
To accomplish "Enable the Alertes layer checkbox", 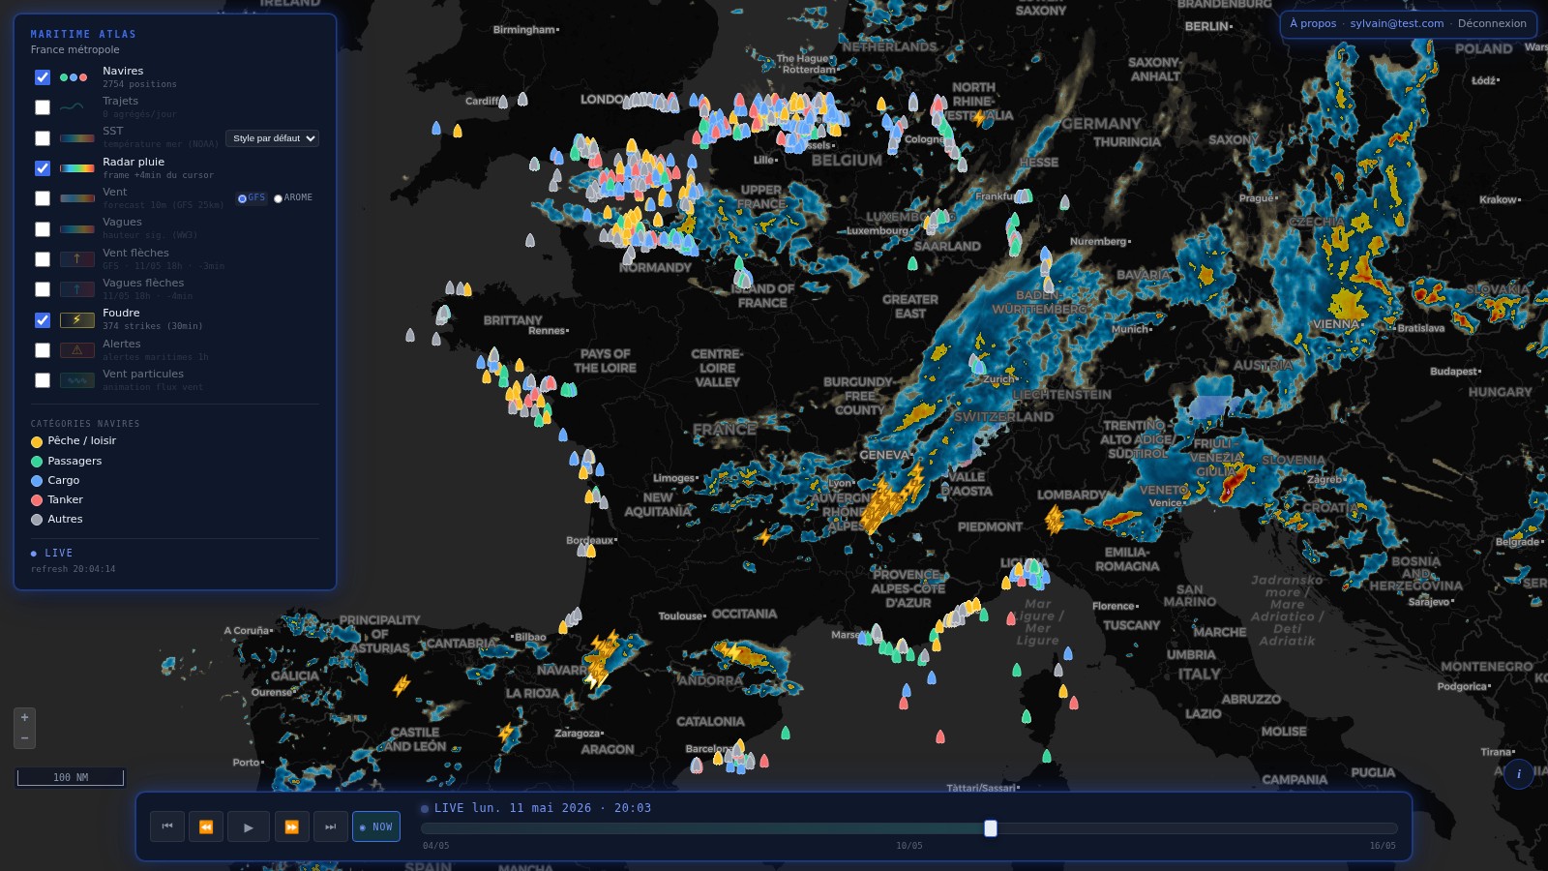I will [43, 350].
